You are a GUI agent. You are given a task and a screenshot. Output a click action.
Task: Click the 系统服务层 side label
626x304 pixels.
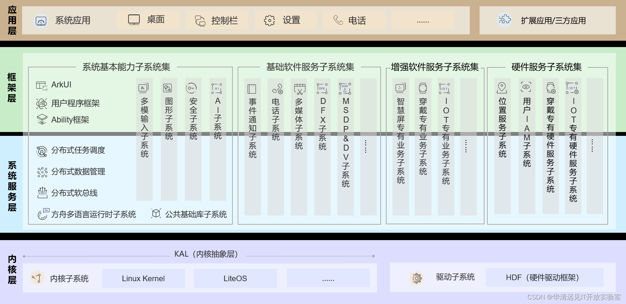12,186
